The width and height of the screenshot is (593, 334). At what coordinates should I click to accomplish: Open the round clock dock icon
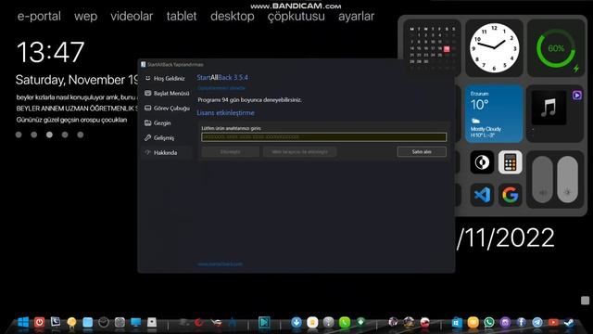coord(104,323)
